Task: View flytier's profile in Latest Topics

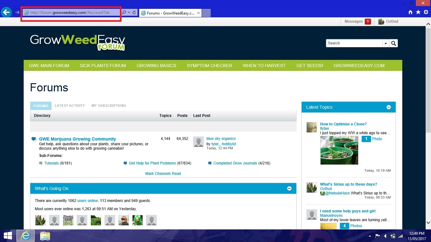Action: [x=324, y=129]
